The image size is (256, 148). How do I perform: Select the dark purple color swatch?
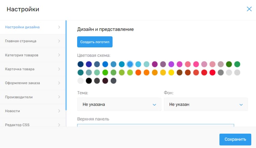(155, 64)
